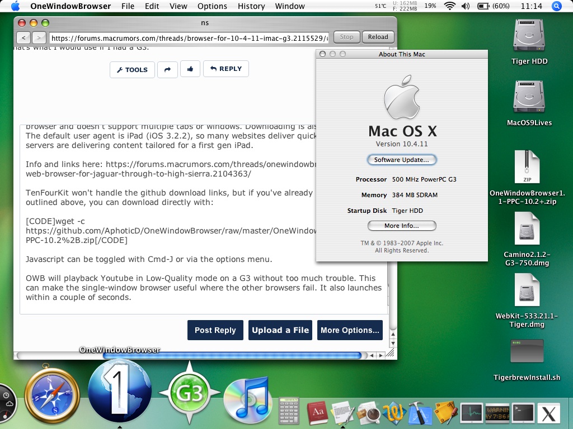Open the View menu

click(179, 6)
